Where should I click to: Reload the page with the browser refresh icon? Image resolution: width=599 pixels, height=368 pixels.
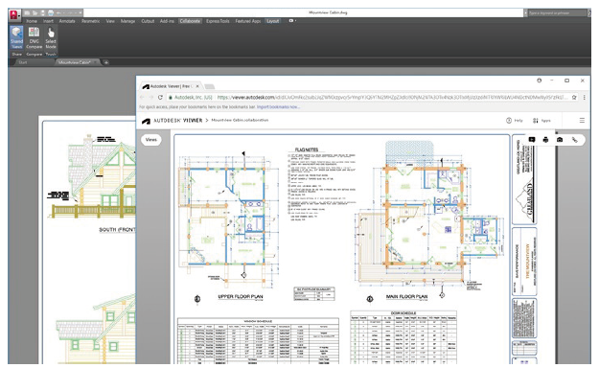160,98
